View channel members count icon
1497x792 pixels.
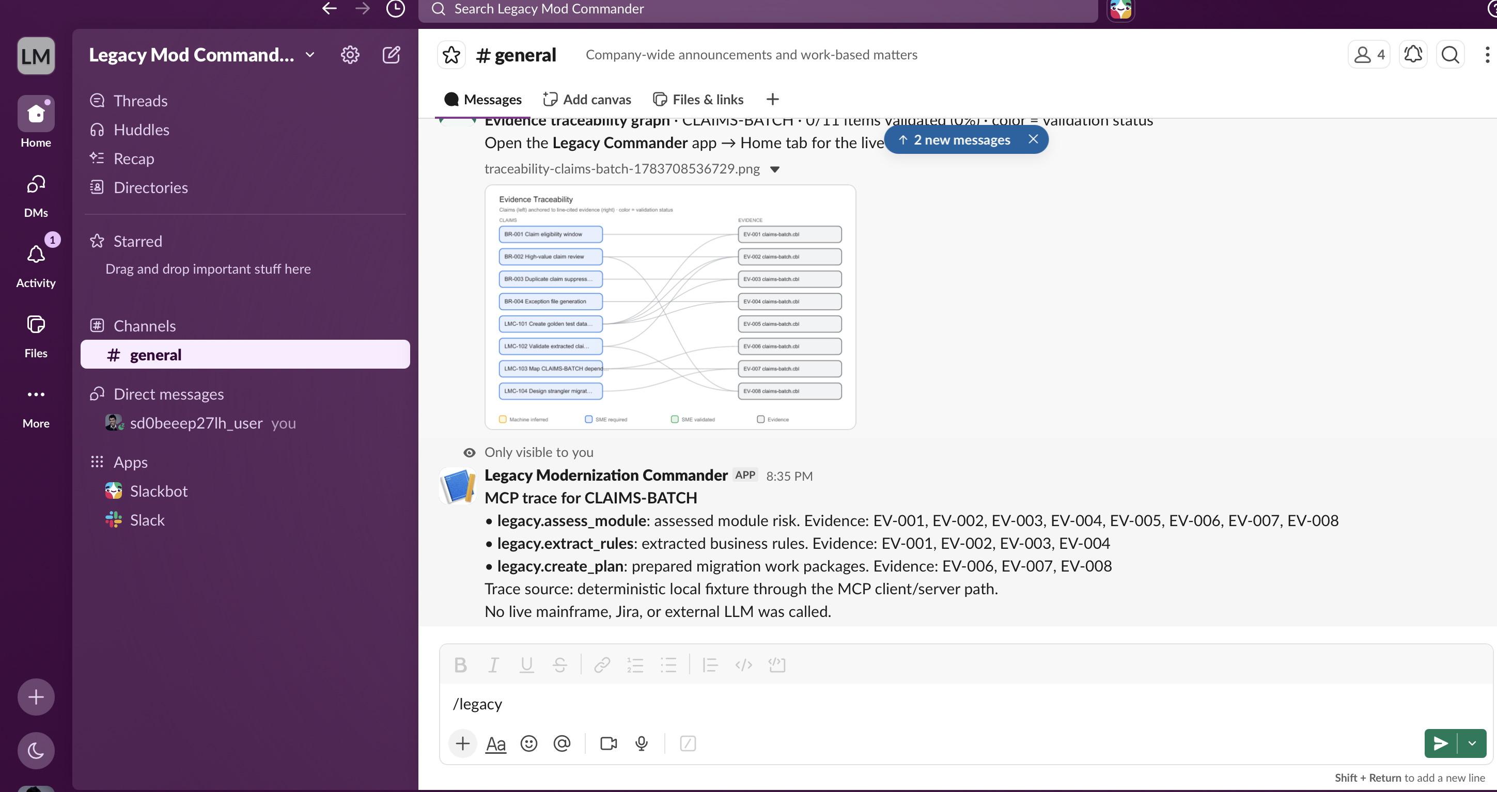1369,55
